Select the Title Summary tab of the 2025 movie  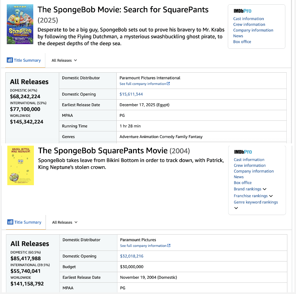point(27,60)
